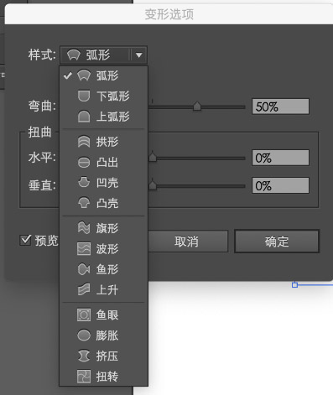Choose the 挤压 squeeze warp icon
The width and height of the screenshot is (333, 395).
click(84, 356)
